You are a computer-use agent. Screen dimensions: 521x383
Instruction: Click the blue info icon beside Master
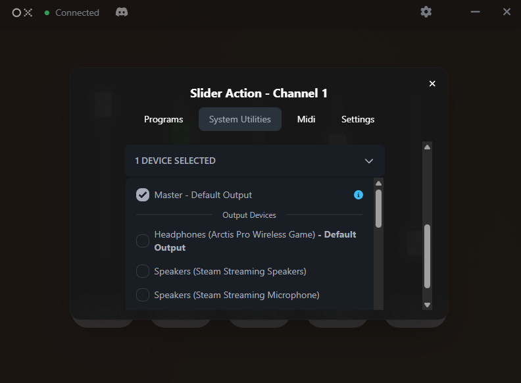tap(359, 195)
